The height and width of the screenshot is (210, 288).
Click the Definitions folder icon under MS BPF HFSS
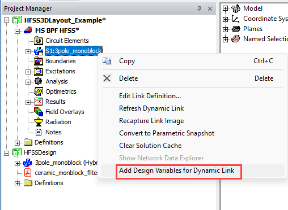pos(28,142)
